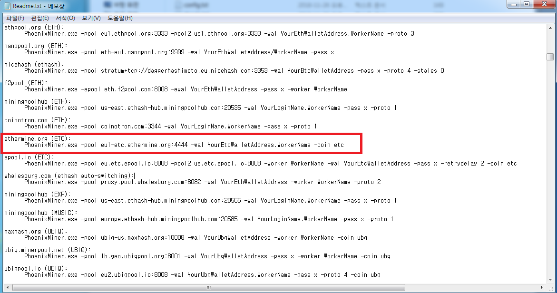Screen dimensions: 557x293
Task: Click the 'miningpoolhub (MUSIC):' heading
Action: (x=41, y=213)
